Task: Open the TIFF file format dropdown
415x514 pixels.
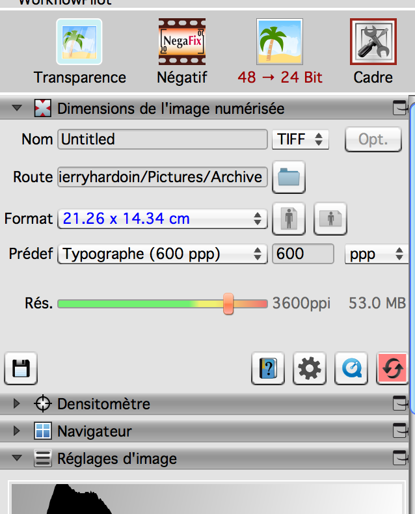Action: 301,139
